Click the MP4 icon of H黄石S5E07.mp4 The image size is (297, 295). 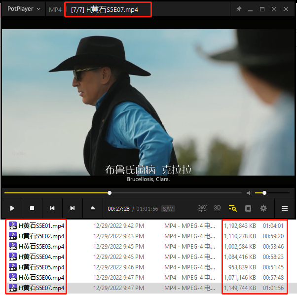point(13,288)
